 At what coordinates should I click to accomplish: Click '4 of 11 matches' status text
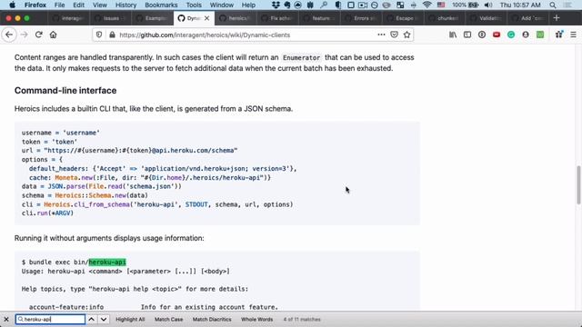[302, 319]
